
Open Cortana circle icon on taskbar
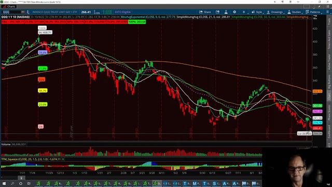pos(21,183)
